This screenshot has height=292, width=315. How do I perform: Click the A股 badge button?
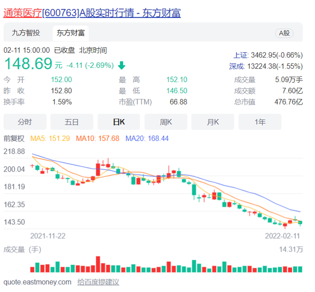point(284,33)
